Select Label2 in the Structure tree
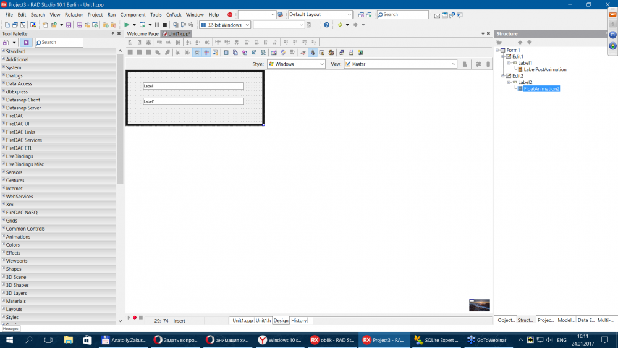The height and width of the screenshot is (348, 618). click(525, 82)
